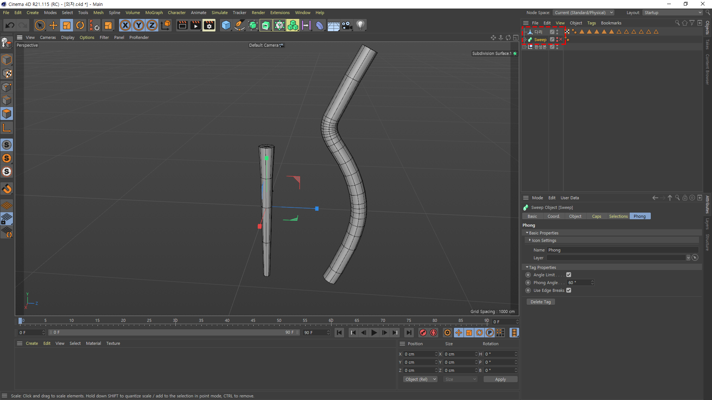The width and height of the screenshot is (712, 400).
Task: Click the Apply button
Action: [500, 379]
